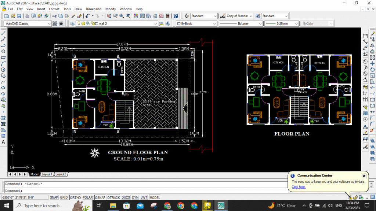
Task: Open Task View on the taskbar
Action: [x=99, y=206]
